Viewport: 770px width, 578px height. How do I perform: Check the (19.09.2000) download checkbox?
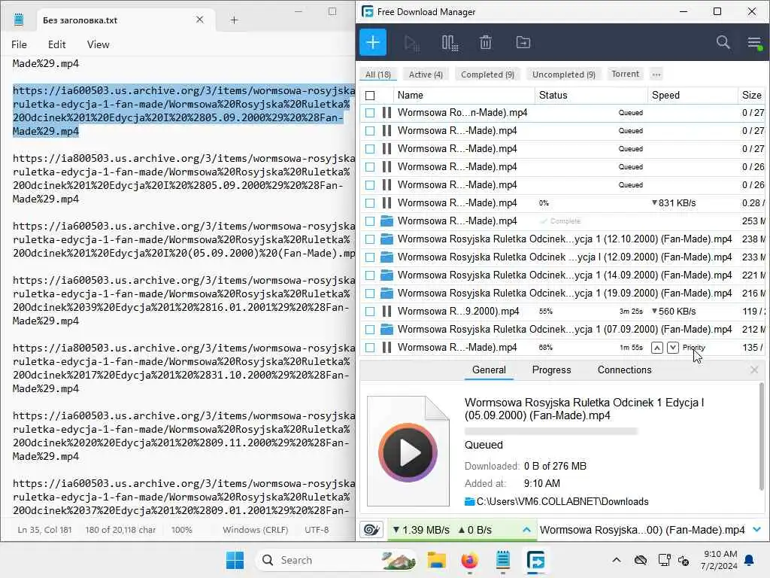[370, 294]
